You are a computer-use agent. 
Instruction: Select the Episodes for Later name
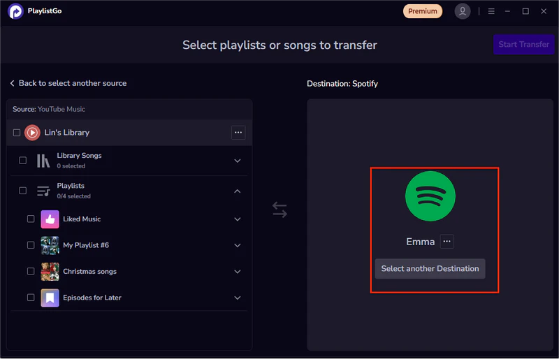pyautogui.click(x=92, y=298)
